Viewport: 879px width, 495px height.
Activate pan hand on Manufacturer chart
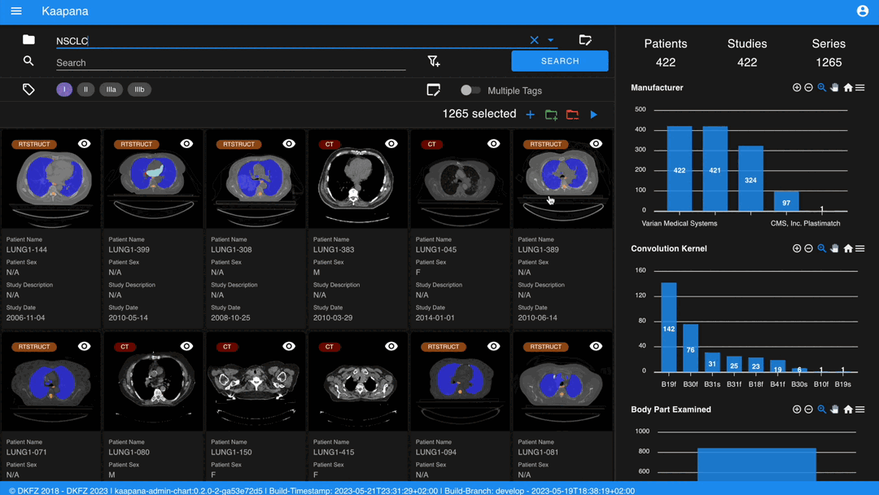click(835, 87)
